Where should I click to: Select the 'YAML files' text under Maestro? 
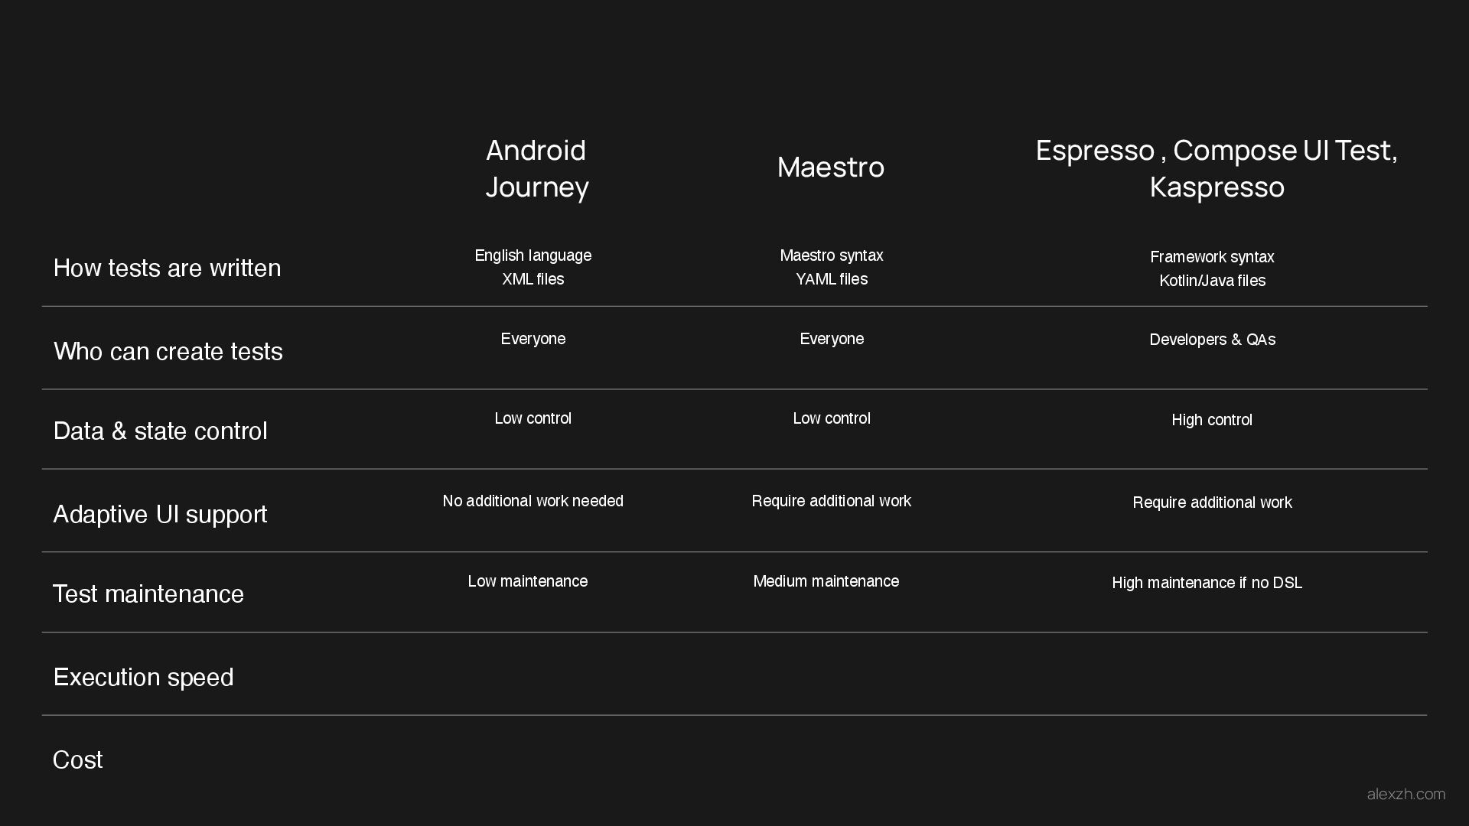[832, 279]
